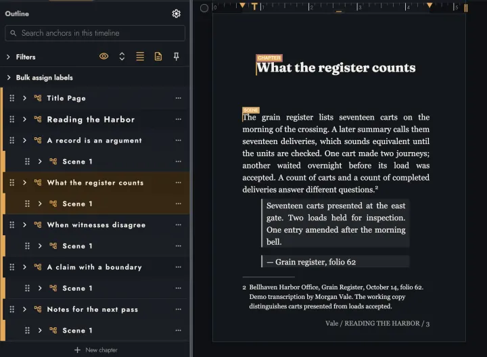
Task: Click the search anchors input field
Action: click(x=95, y=33)
